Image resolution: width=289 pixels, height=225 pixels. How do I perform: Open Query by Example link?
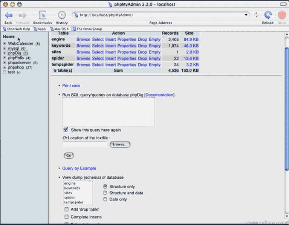click(x=79, y=168)
